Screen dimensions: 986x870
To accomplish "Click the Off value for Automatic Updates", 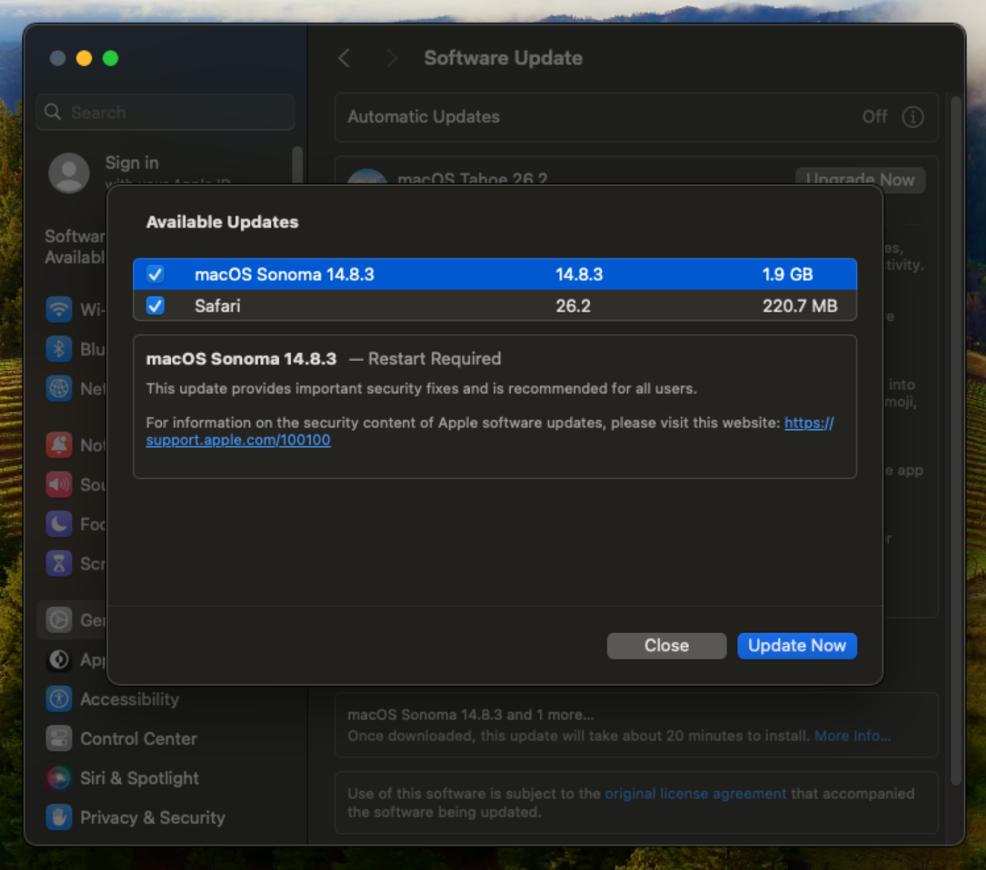I will click(875, 117).
